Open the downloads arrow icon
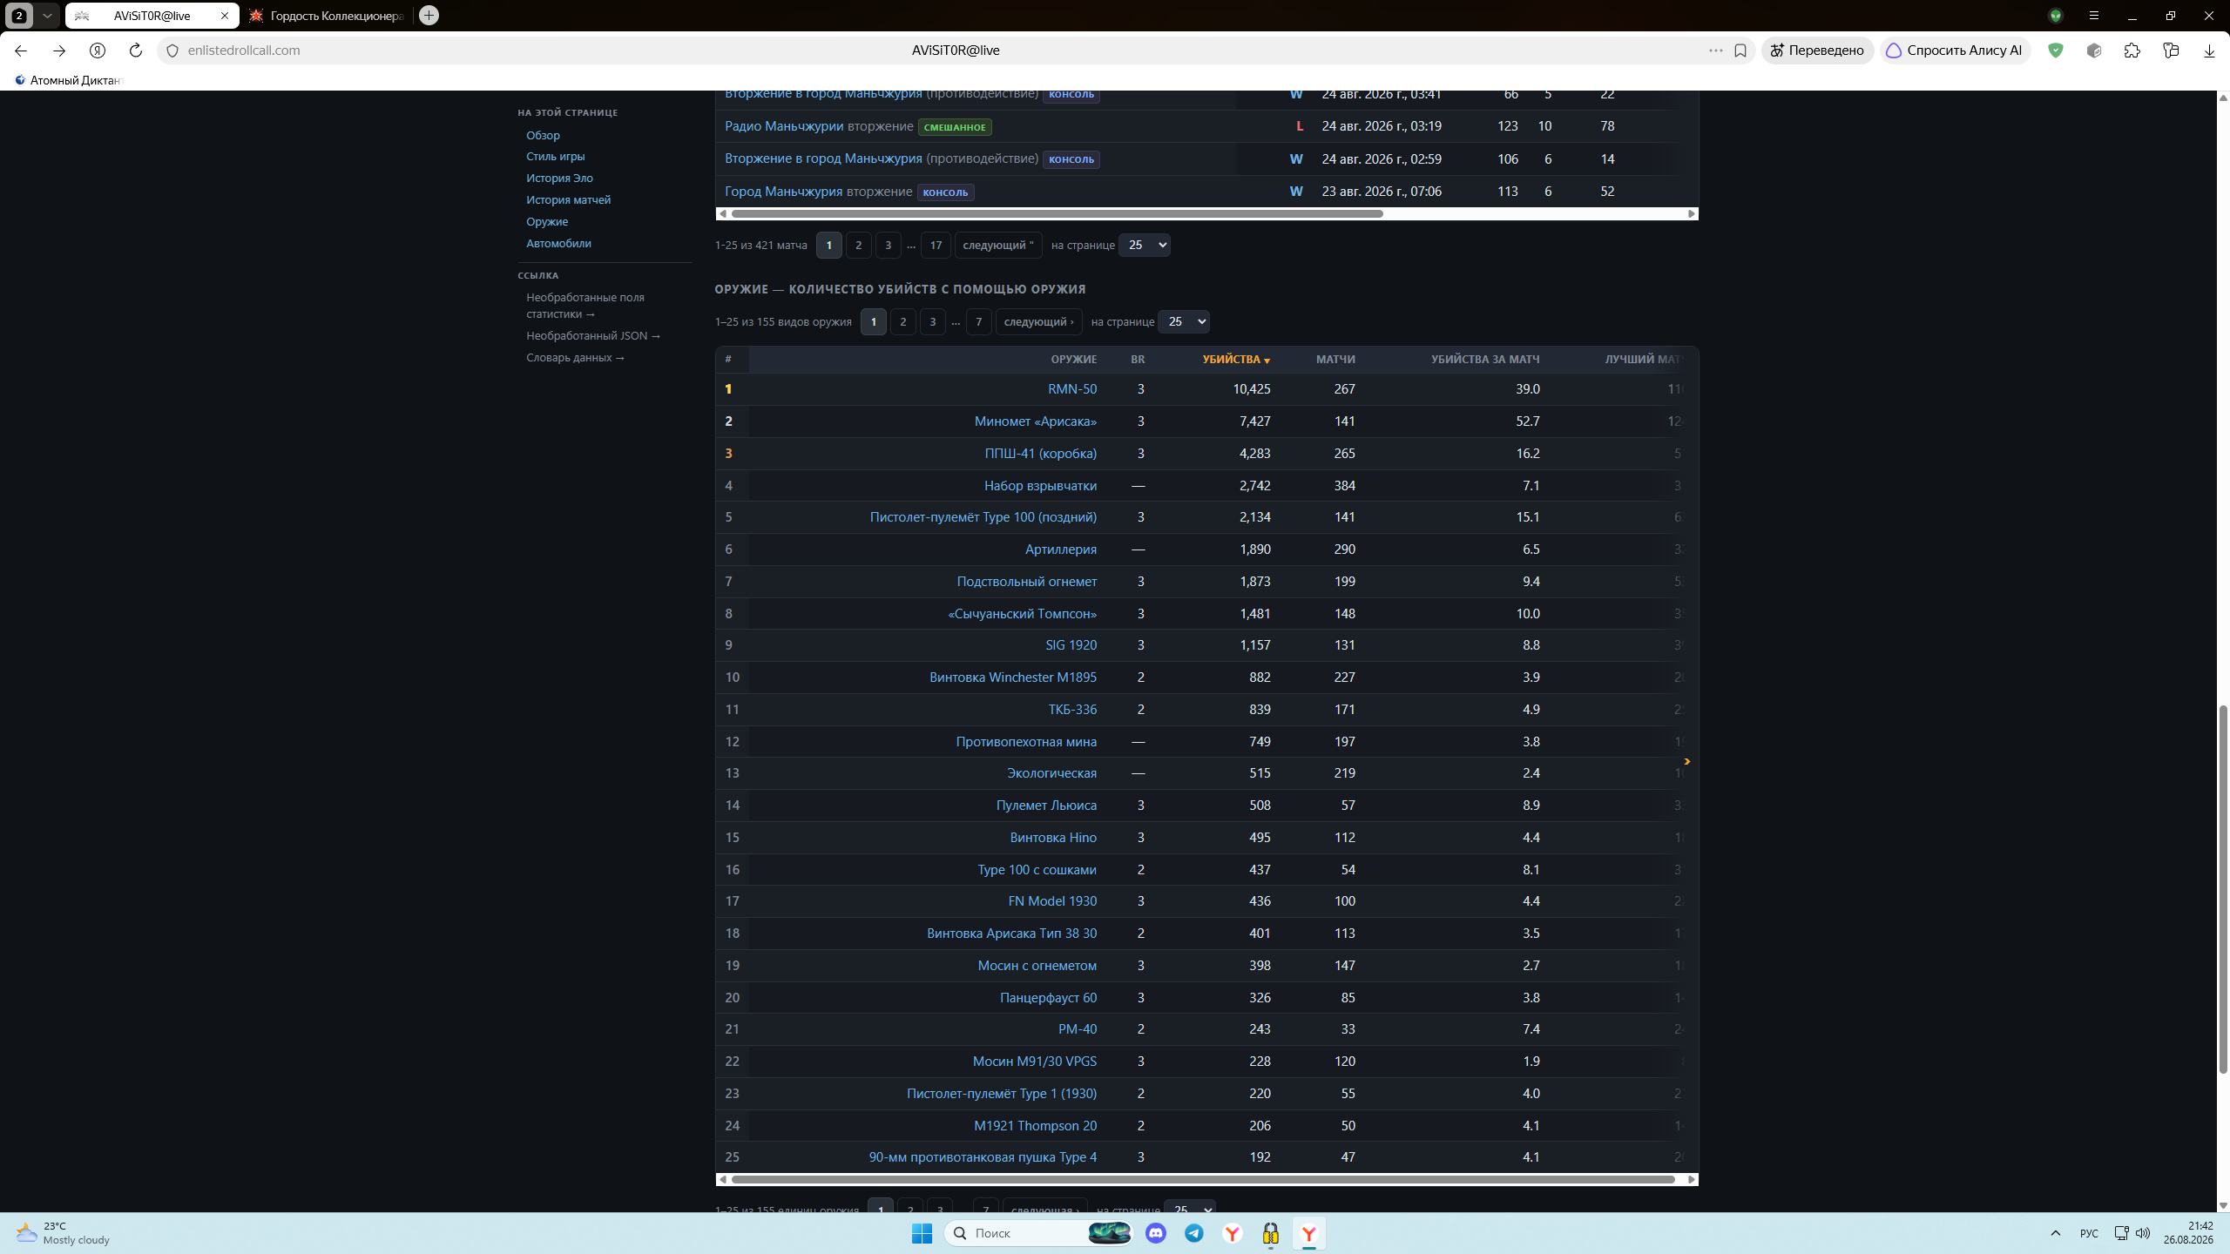 pos(2209,51)
